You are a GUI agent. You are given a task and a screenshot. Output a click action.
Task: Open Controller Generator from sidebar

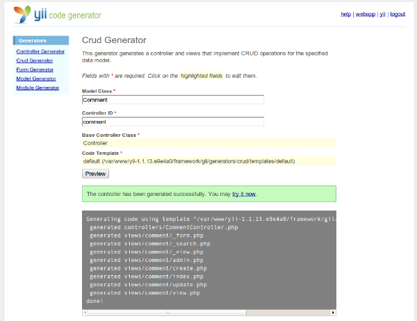tap(40, 51)
